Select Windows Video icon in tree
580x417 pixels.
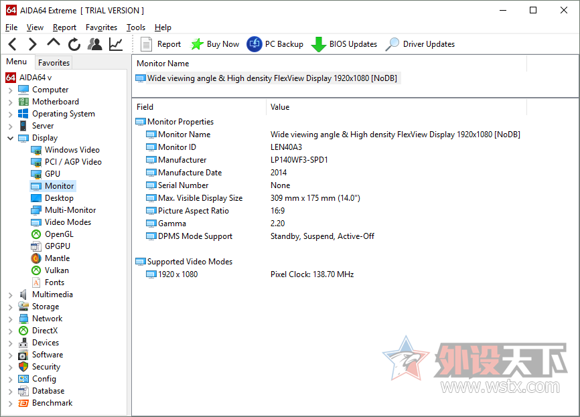pos(36,150)
